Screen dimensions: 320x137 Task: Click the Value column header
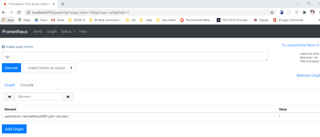(283, 109)
